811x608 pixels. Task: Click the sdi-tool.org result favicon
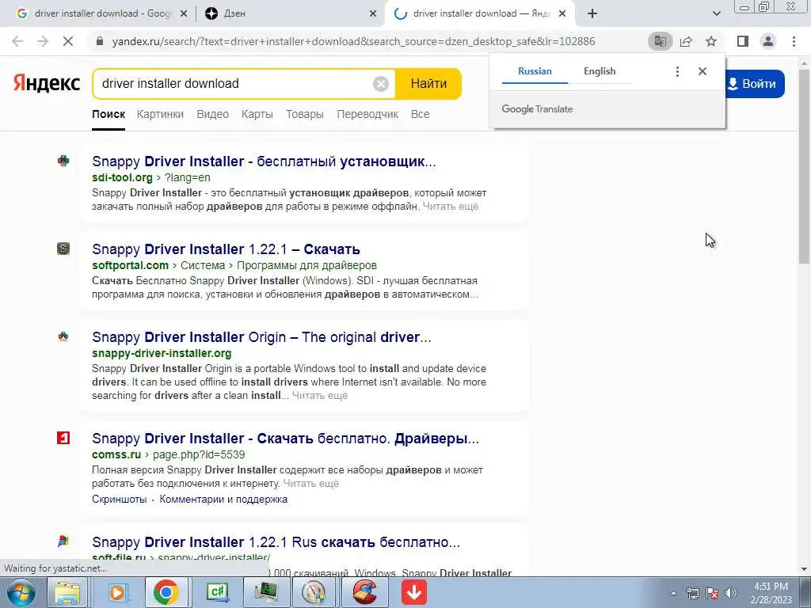(63, 161)
